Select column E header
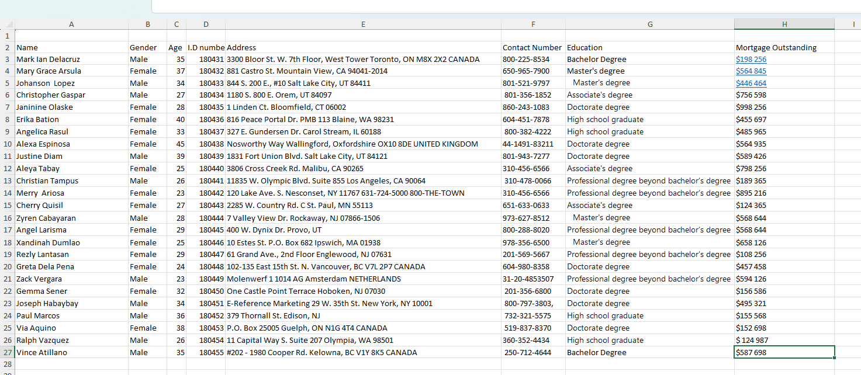The height and width of the screenshot is (375, 861). (363, 24)
